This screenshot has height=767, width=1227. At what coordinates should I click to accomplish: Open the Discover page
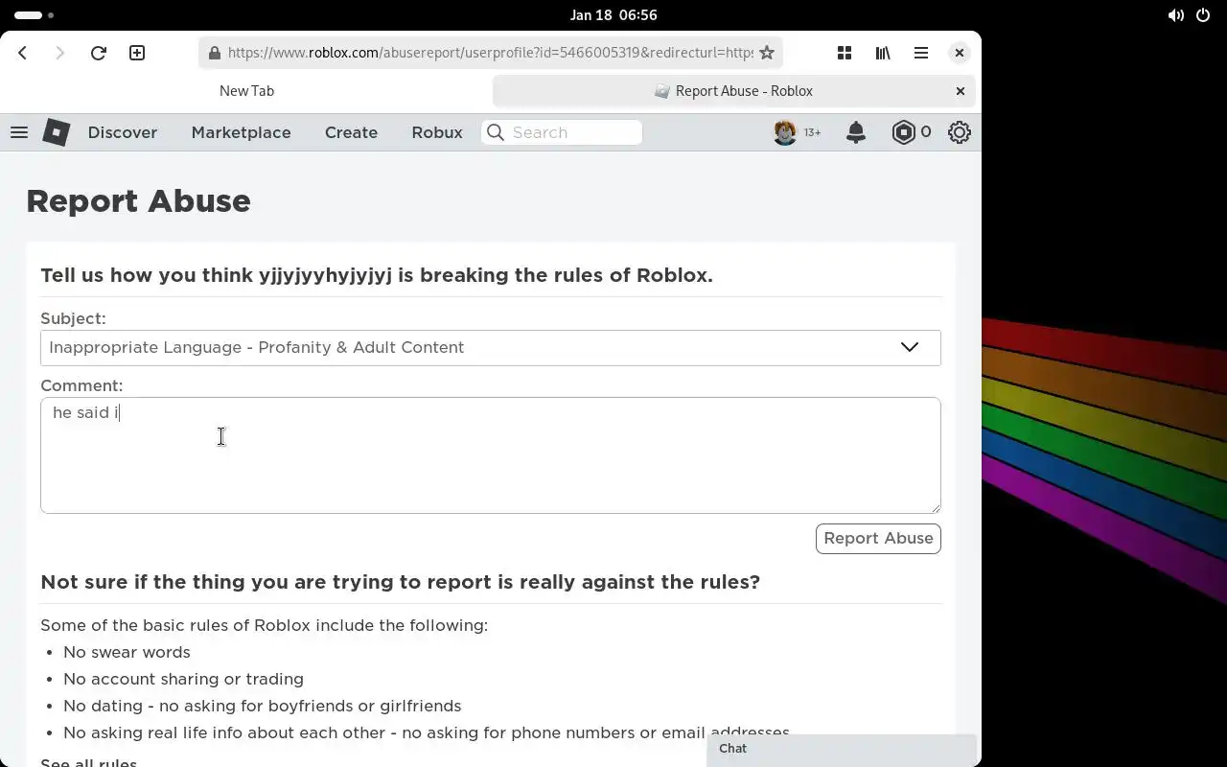(x=123, y=132)
